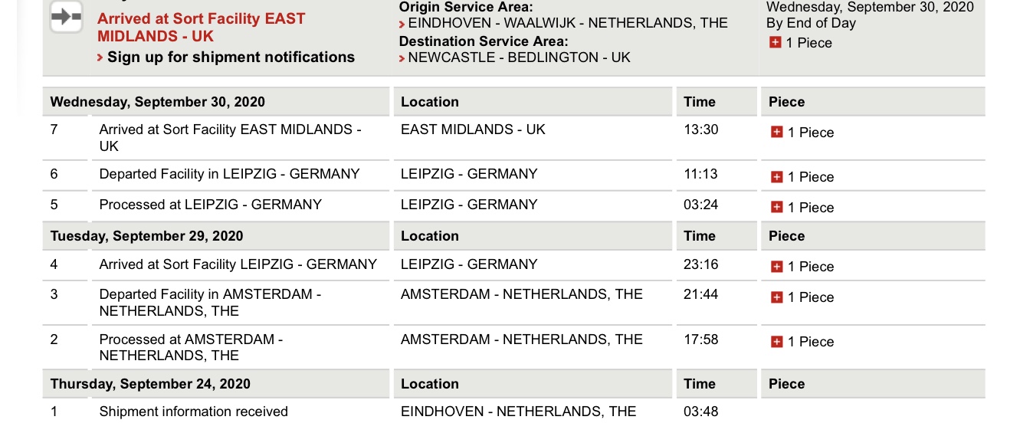
Task: Click the shipment status arrow icon
Action: click(66, 17)
